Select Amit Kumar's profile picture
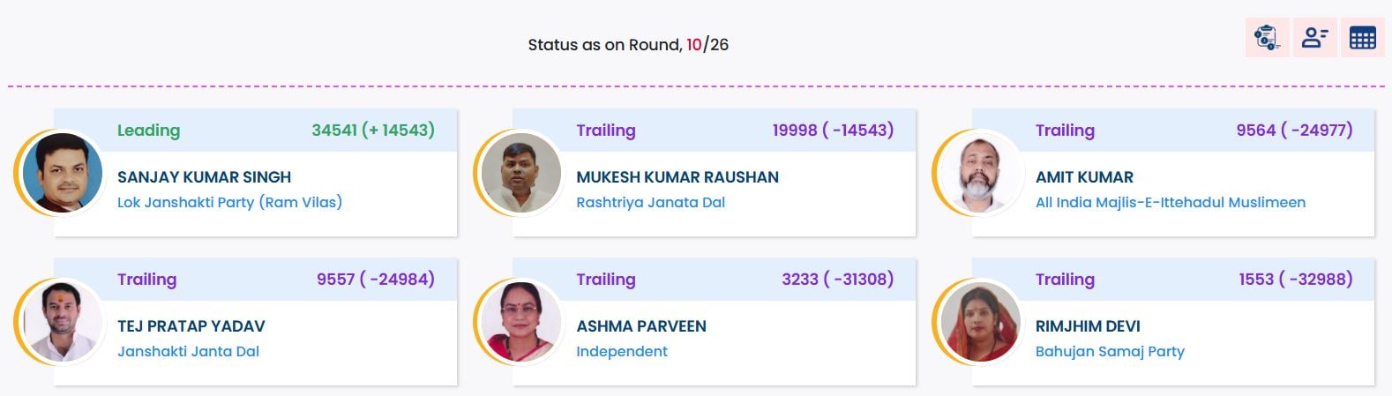 pyautogui.click(x=981, y=173)
